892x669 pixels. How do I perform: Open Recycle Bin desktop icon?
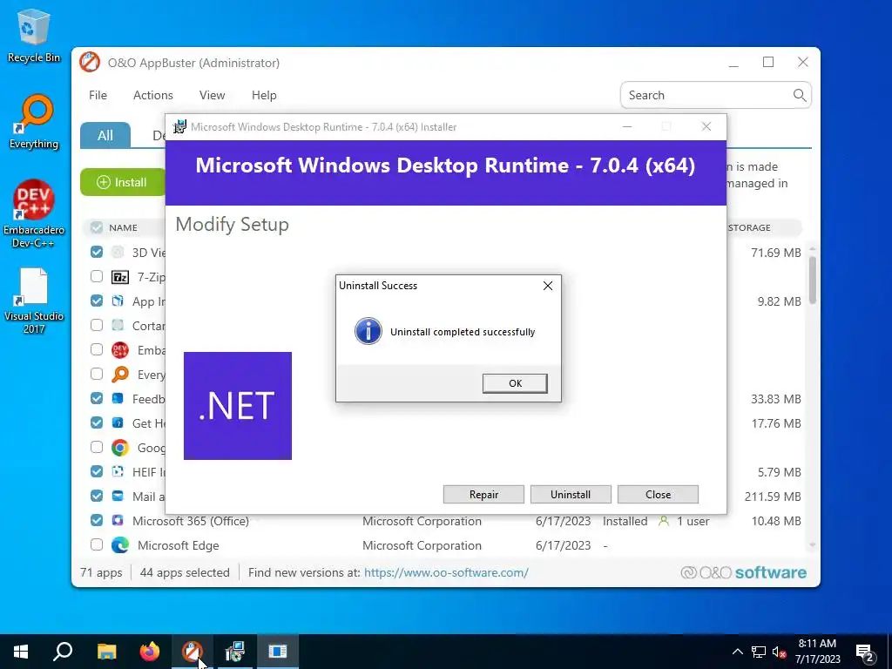(x=34, y=35)
